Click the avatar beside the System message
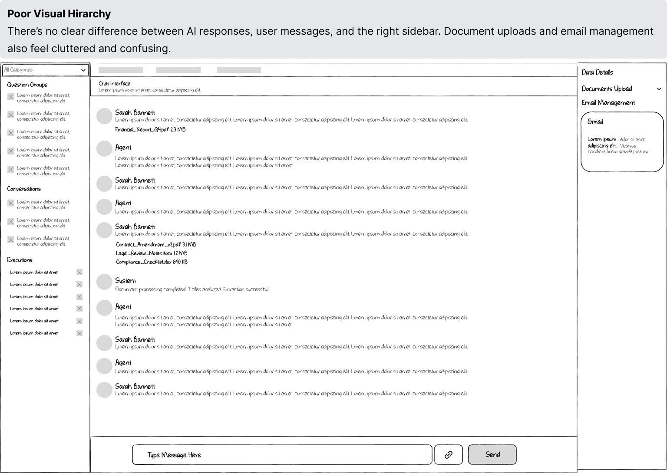Viewport: 667px width, 473px height. coord(104,282)
